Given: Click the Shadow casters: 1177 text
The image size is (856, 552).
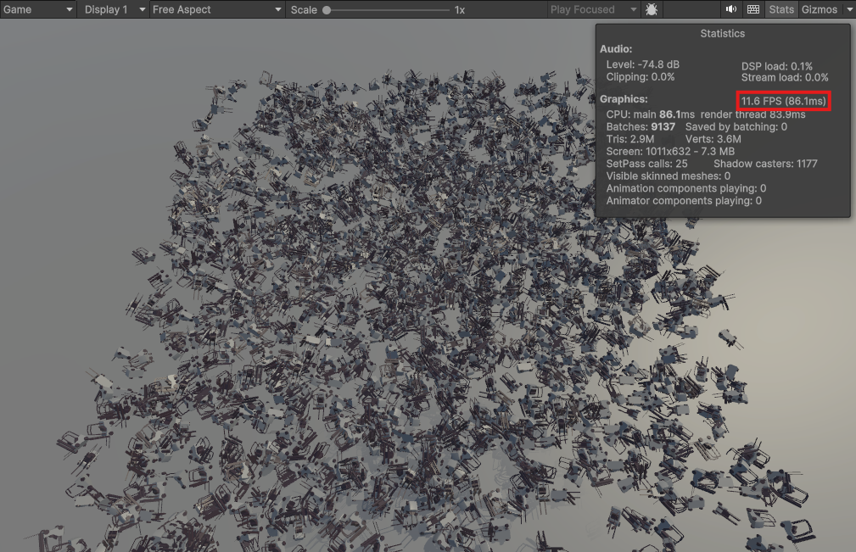Looking at the screenshot, I should (765, 164).
